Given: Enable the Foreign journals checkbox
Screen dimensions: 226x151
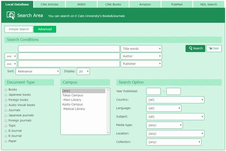Looking at the screenshot, I should 6,121.
